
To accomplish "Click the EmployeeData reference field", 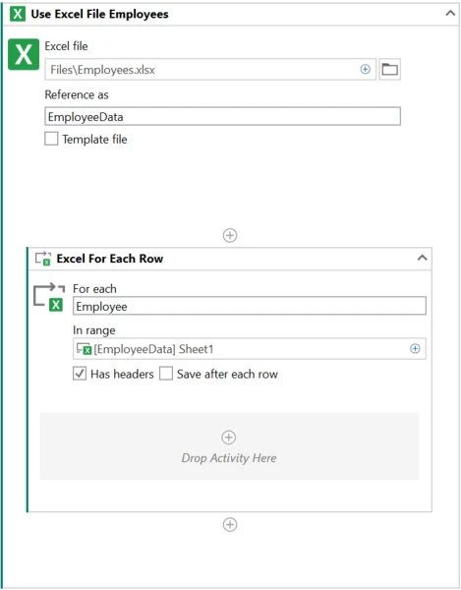I will [x=222, y=116].
